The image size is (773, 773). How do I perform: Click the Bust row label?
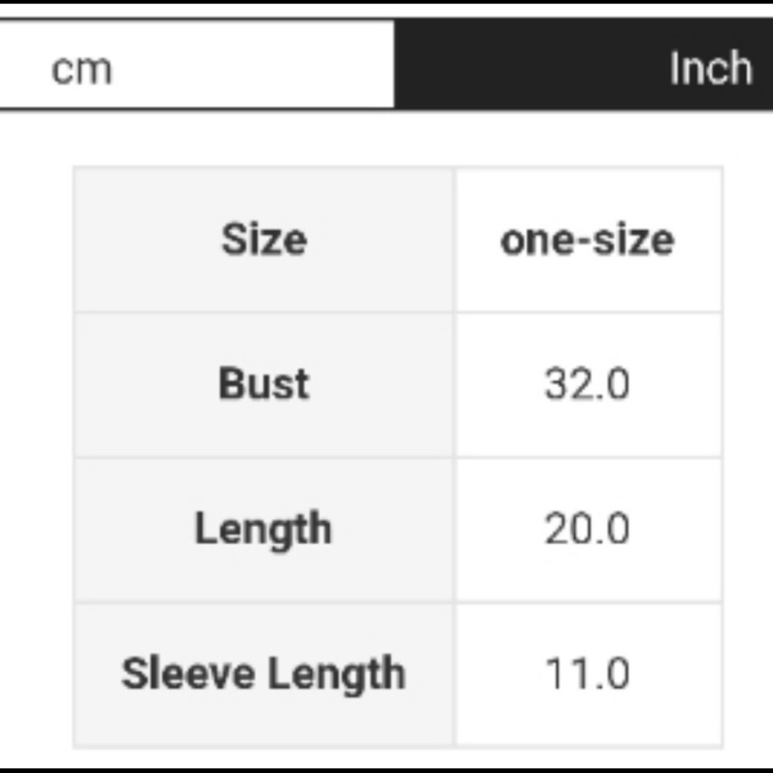(264, 383)
